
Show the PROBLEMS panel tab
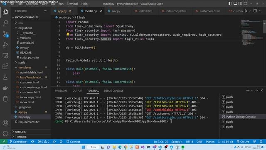pos(61,91)
